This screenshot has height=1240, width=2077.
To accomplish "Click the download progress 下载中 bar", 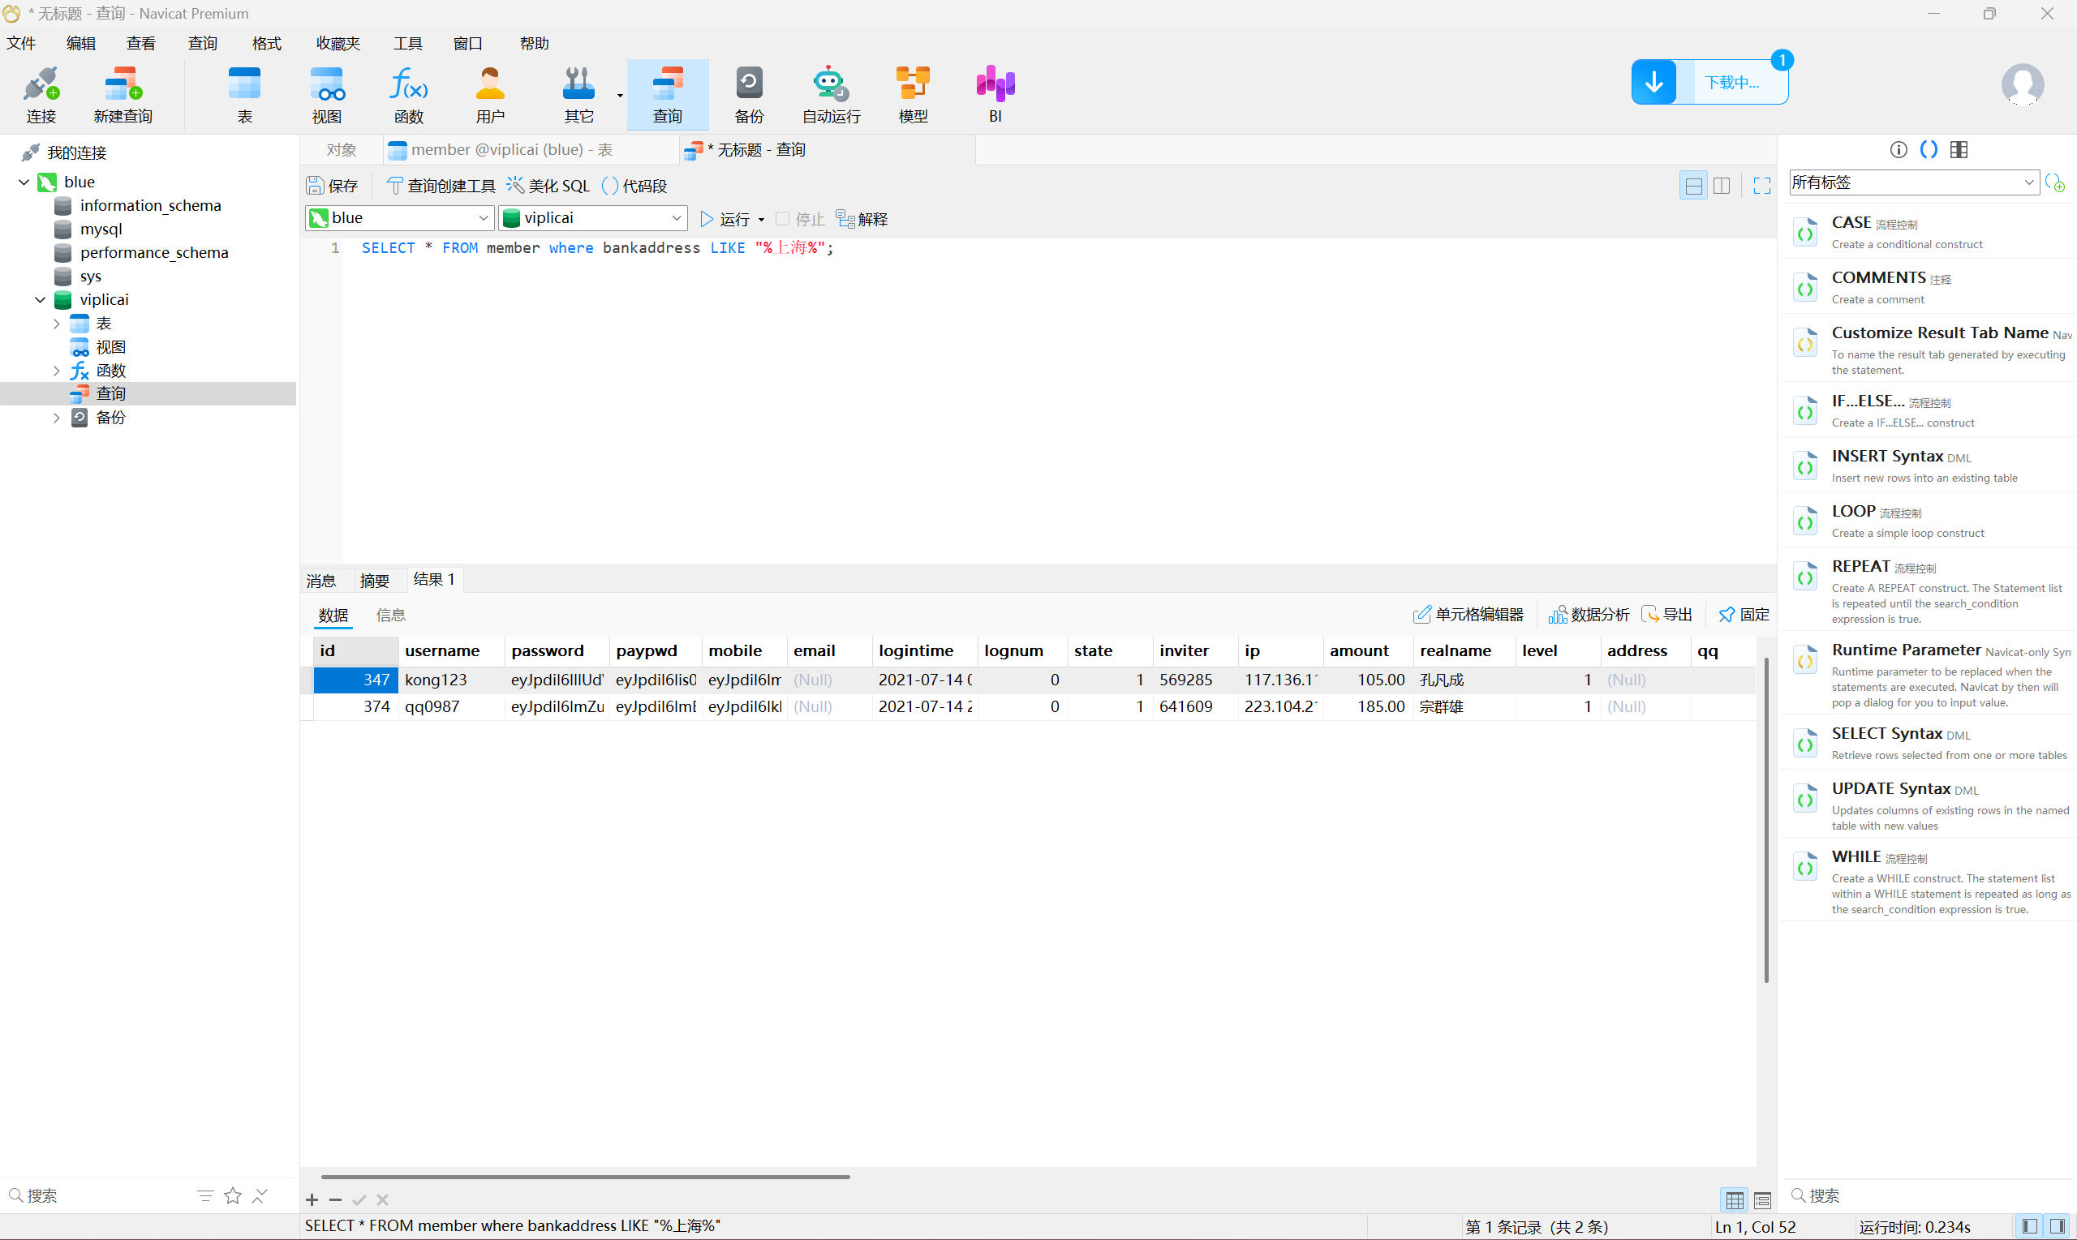I will pos(1733,82).
